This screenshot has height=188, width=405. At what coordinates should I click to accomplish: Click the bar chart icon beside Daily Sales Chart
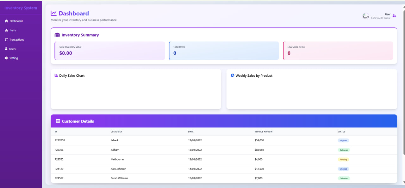[56, 75]
